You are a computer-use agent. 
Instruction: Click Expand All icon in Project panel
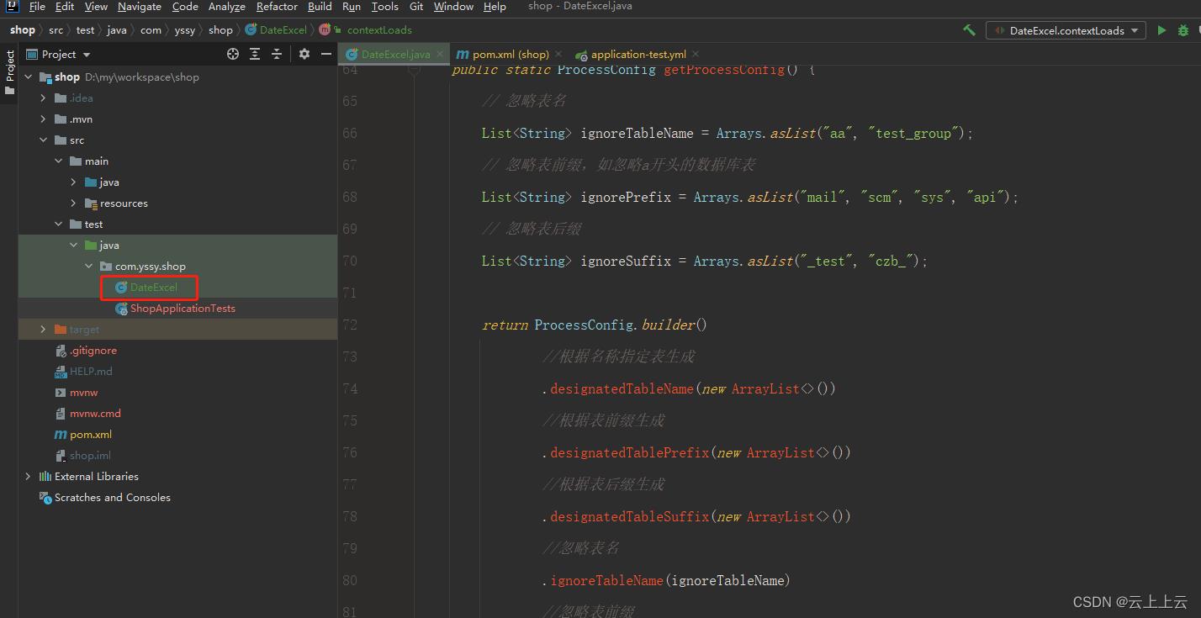coord(255,54)
